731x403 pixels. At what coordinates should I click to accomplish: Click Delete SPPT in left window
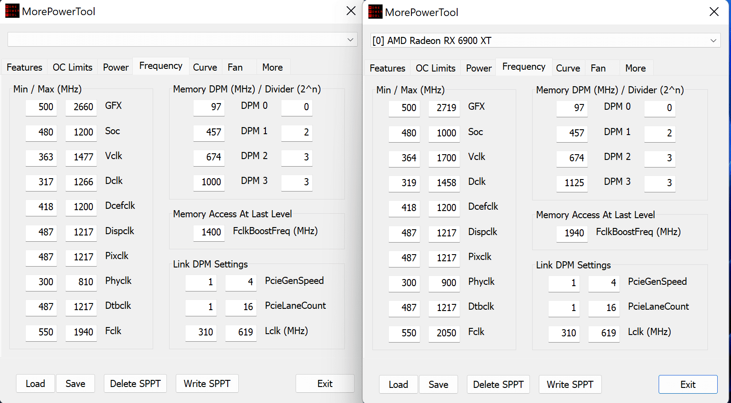pos(135,383)
